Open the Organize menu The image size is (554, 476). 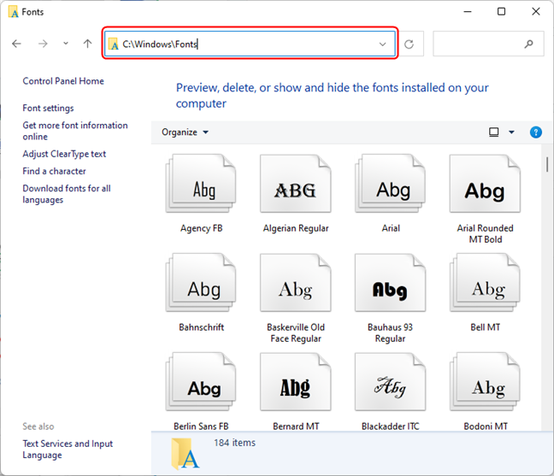point(185,132)
